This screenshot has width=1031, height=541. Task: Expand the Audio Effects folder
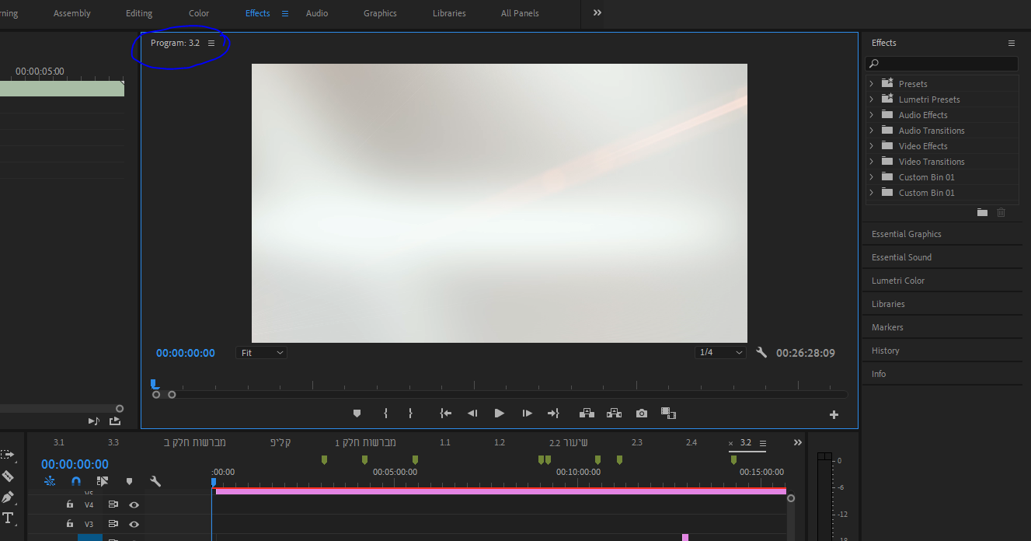pyautogui.click(x=871, y=115)
